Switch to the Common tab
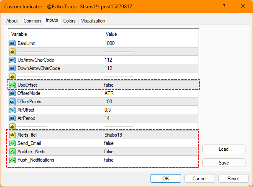Screen dimensions: 253x187 pos(32,21)
